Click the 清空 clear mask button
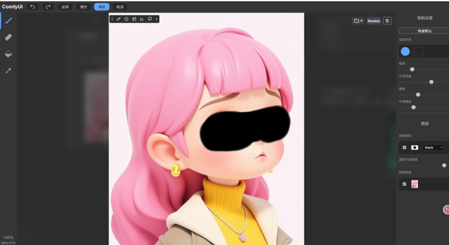The height and width of the screenshot is (245, 449). pos(83,7)
